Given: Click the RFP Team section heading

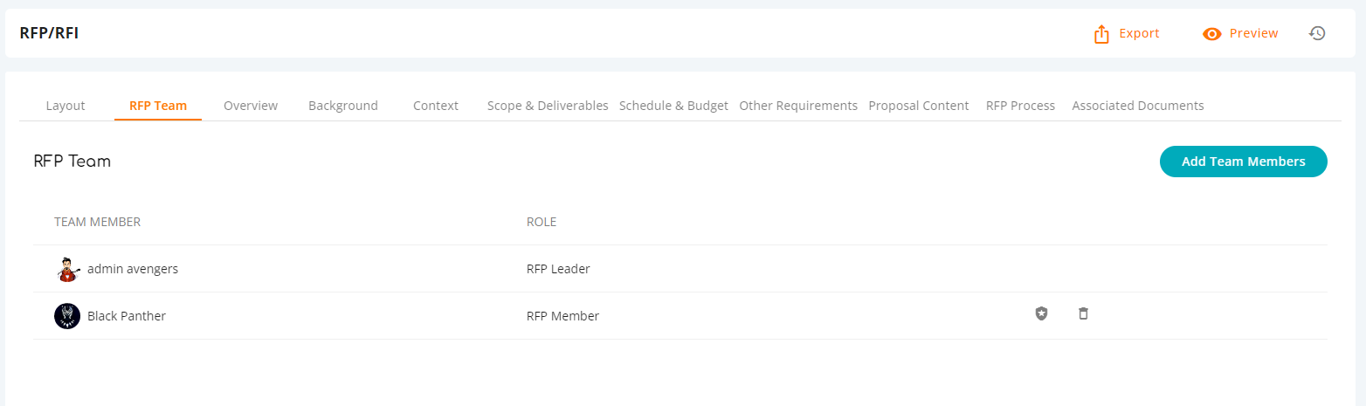Looking at the screenshot, I should (72, 162).
